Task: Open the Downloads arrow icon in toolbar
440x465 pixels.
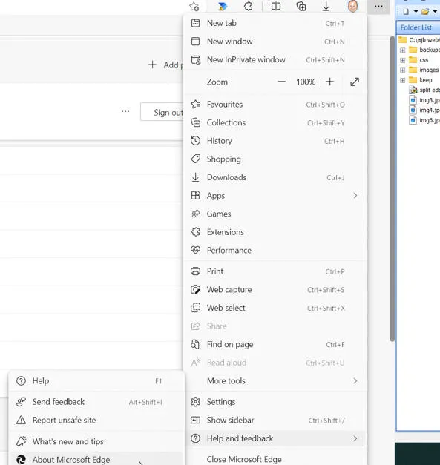Action: coord(326,6)
